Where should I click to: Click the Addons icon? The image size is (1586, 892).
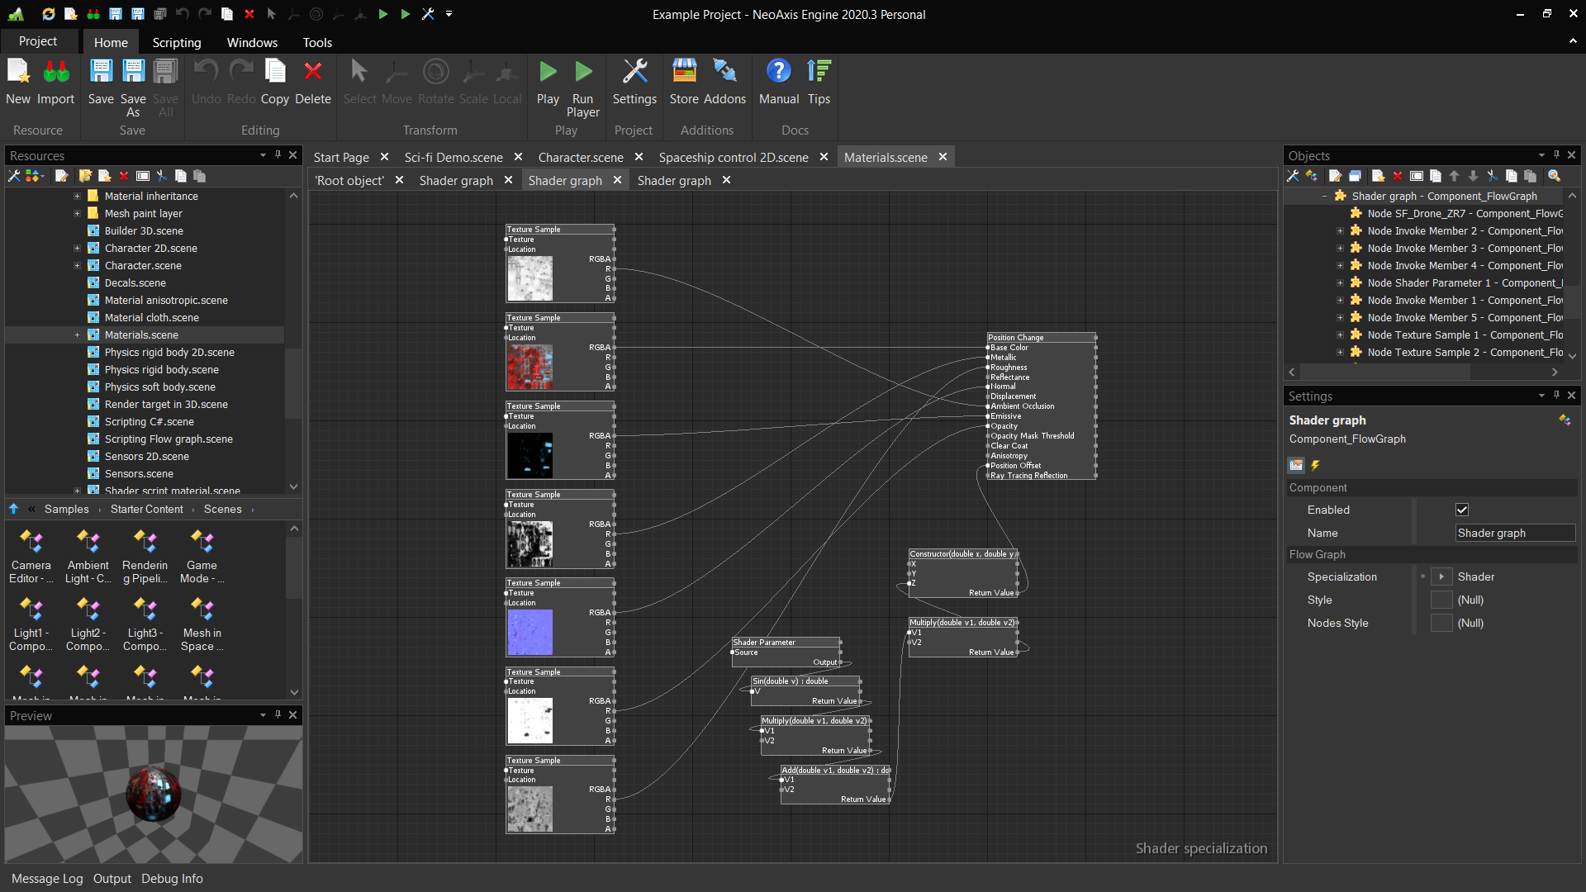pos(724,73)
